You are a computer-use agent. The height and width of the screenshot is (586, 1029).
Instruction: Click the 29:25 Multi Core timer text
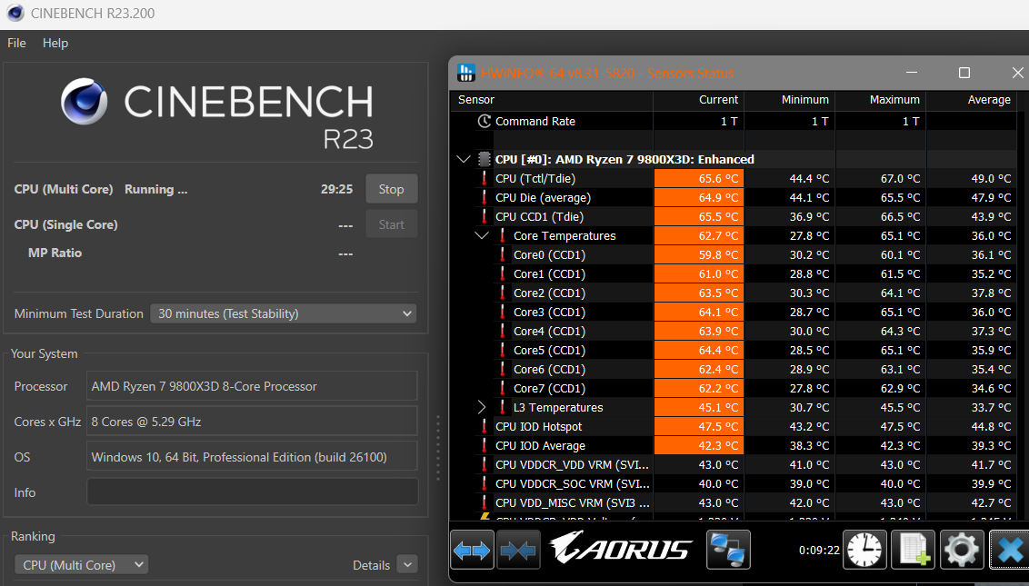tap(336, 189)
